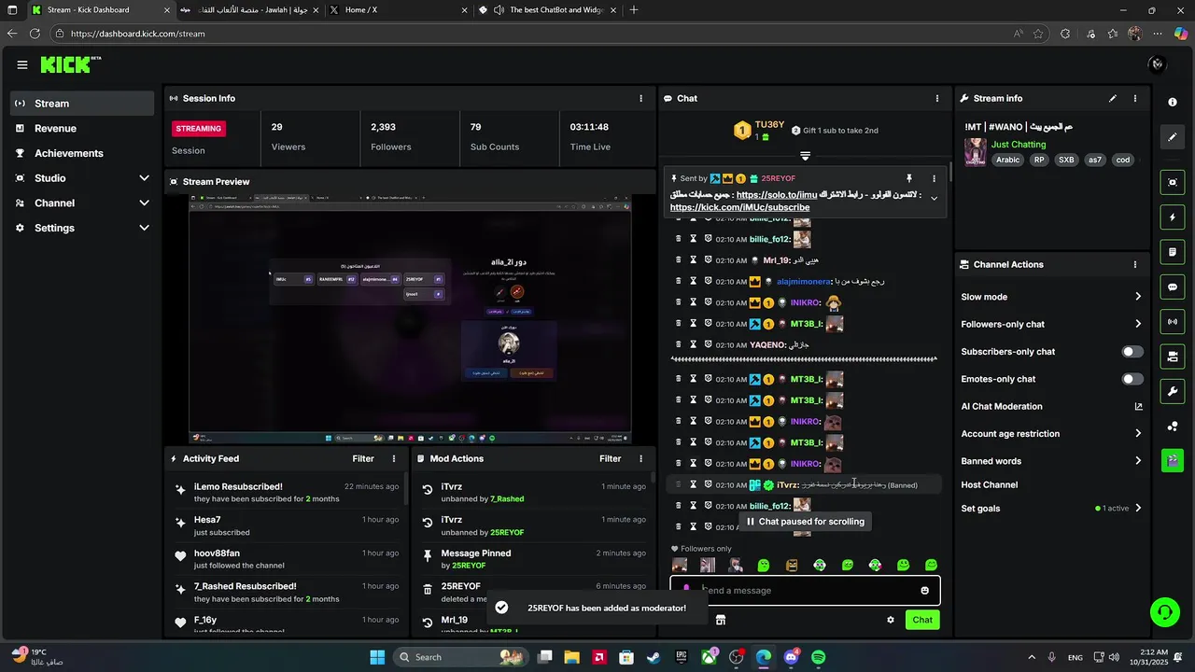Viewport: 1195px width, 672px height.
Task: Unpin message using the pin icon
Action: (908, 178)
